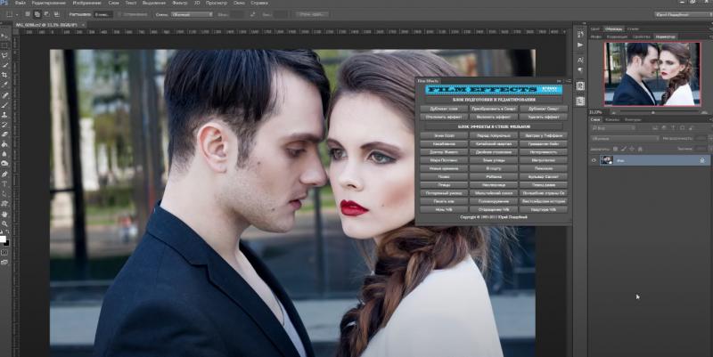
Task: Switch to the Каналы tab
Action: [x=613, y=118]
